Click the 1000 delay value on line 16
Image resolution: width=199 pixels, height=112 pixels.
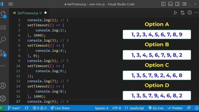tap(38, 96)
